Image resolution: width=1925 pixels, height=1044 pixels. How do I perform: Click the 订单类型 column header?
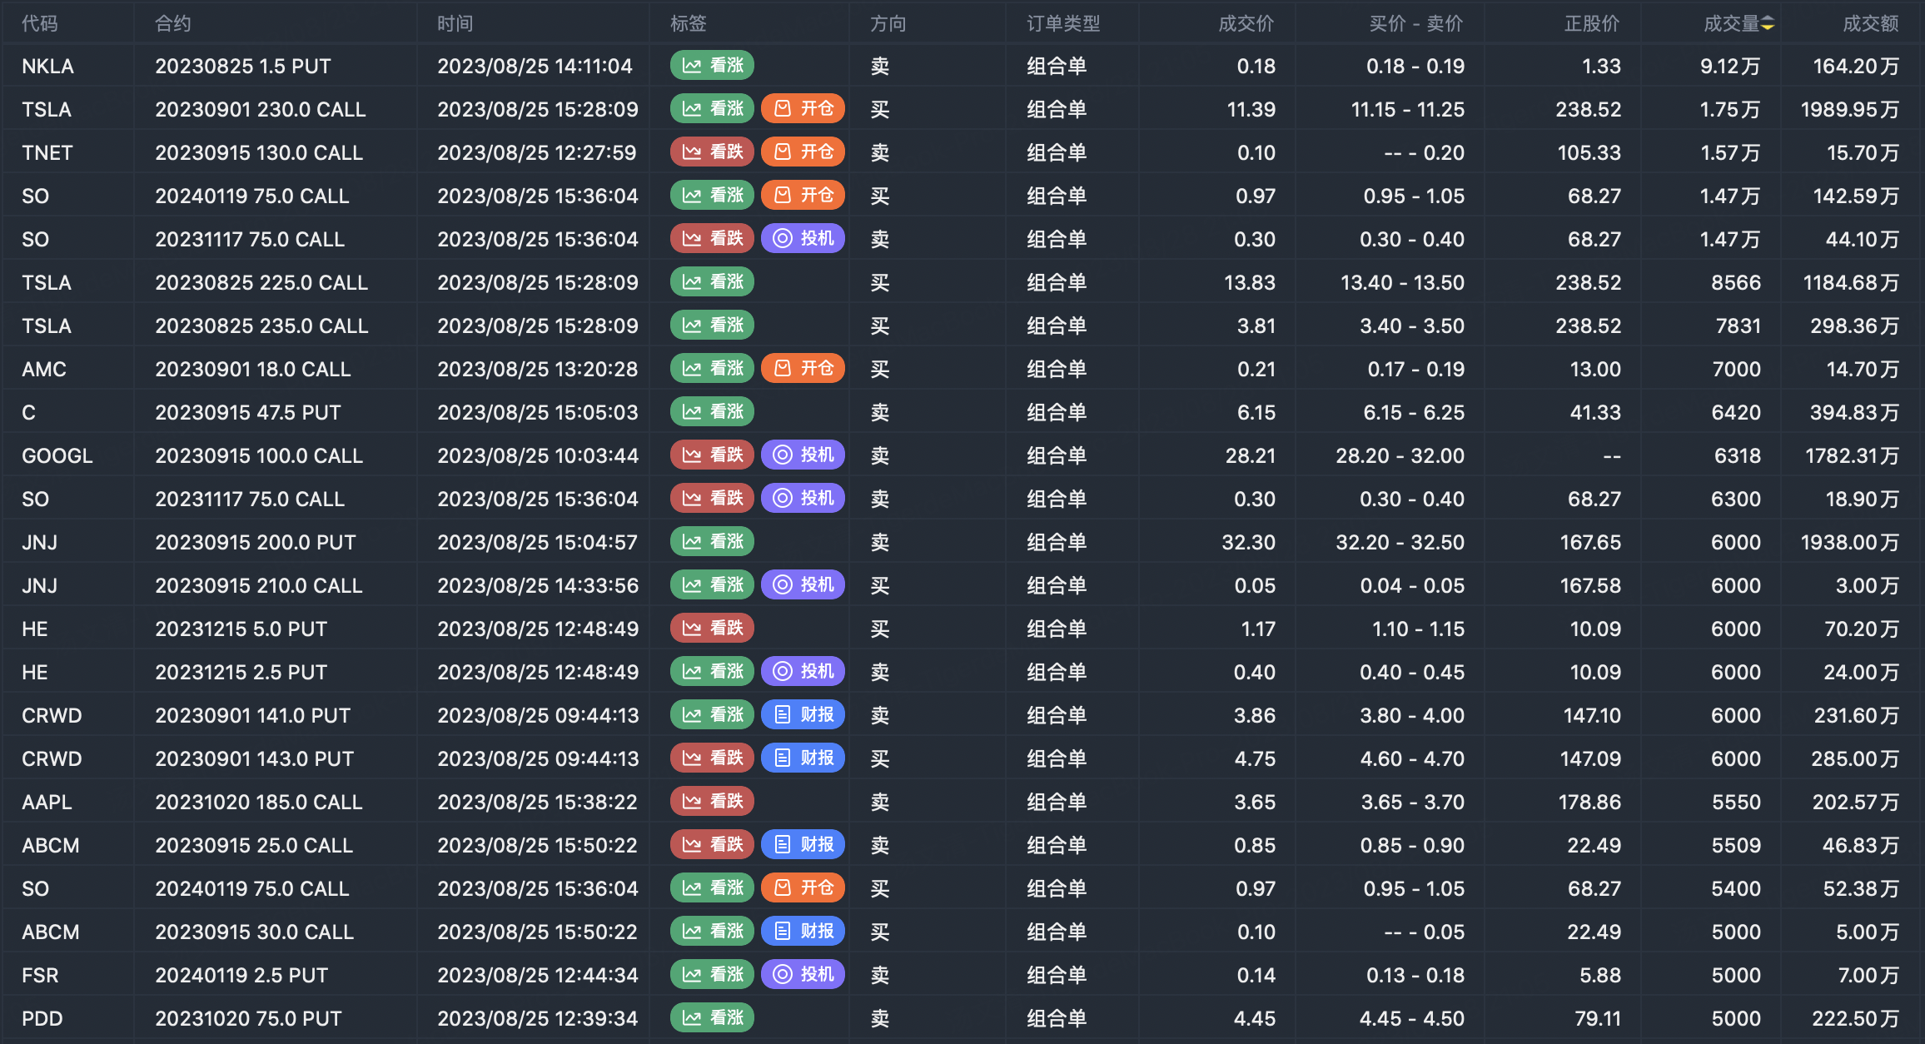pos(1063,24)
